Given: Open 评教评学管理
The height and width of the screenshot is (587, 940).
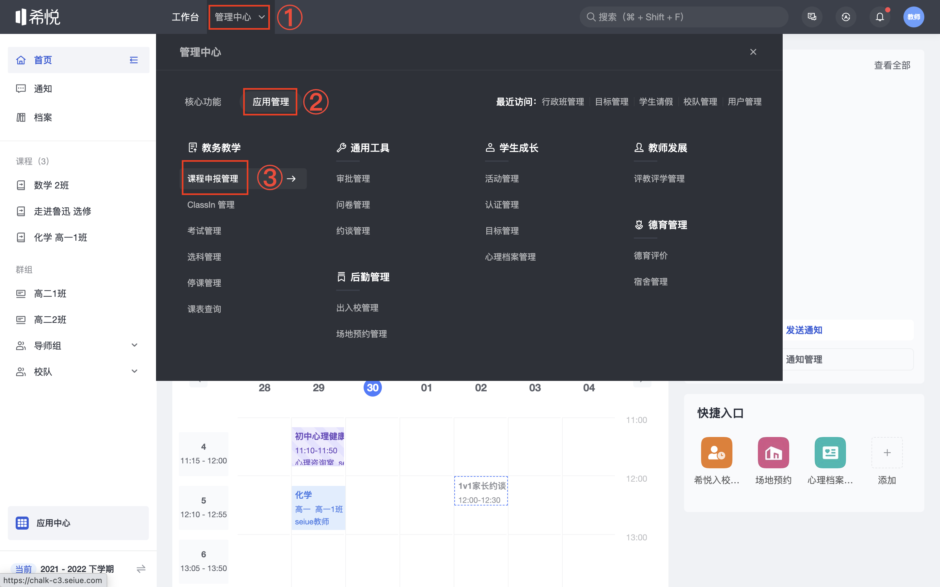Looking at the screenshot, I should click(x=659, y=179).
